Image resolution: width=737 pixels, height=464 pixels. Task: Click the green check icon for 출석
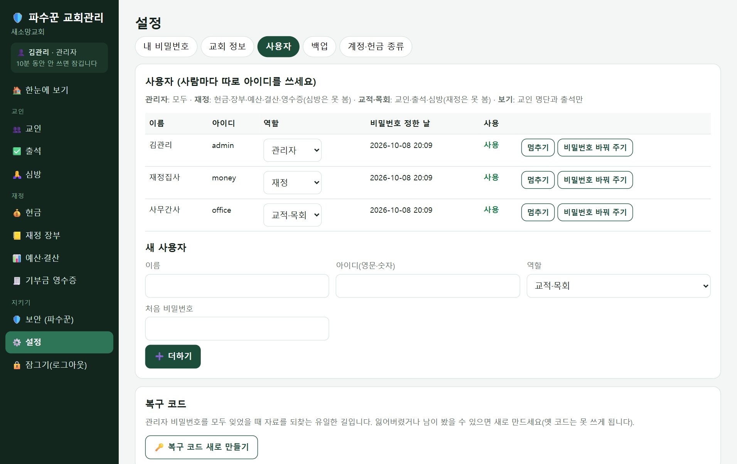tap(17, 151)
